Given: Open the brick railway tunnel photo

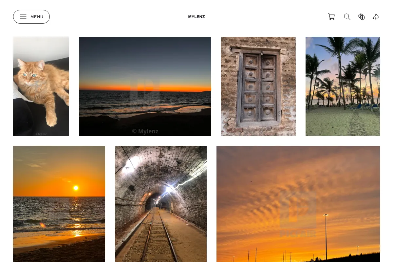Looking at the screenshot, I should click(x=161, y=204).
